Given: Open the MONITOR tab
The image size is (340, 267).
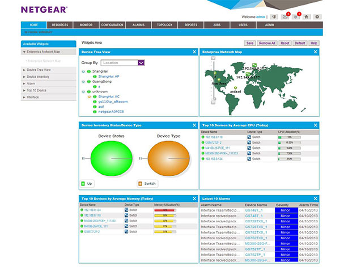Looking at the screenshot, I should 86,25.
